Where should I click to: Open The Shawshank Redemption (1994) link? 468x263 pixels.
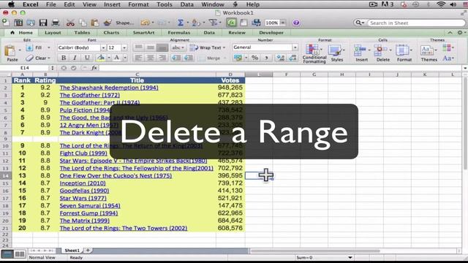click(x=109, y=88)
